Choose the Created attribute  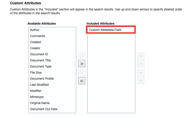[52, 42]
